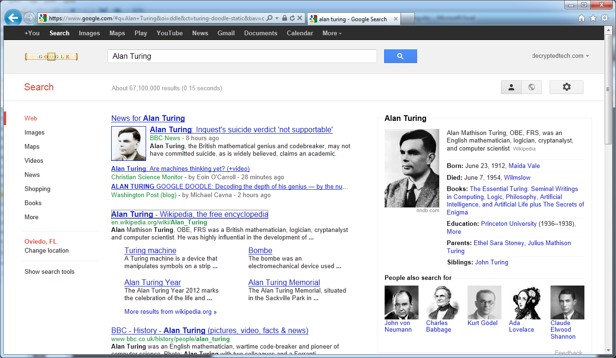This screenshot has height=358, width=616.
Task: Open the Turing machine sublink
Action: 150,251
